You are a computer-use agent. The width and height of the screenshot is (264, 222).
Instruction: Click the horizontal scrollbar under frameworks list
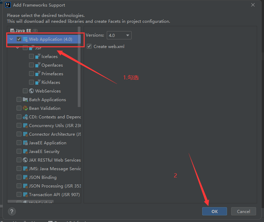(x=30, y=202)
